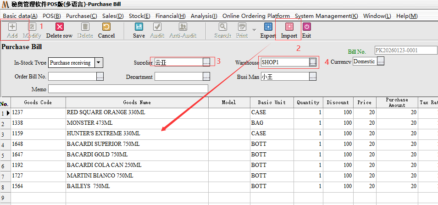
Task: Save the purchase bill
Action: pos(139,27)
